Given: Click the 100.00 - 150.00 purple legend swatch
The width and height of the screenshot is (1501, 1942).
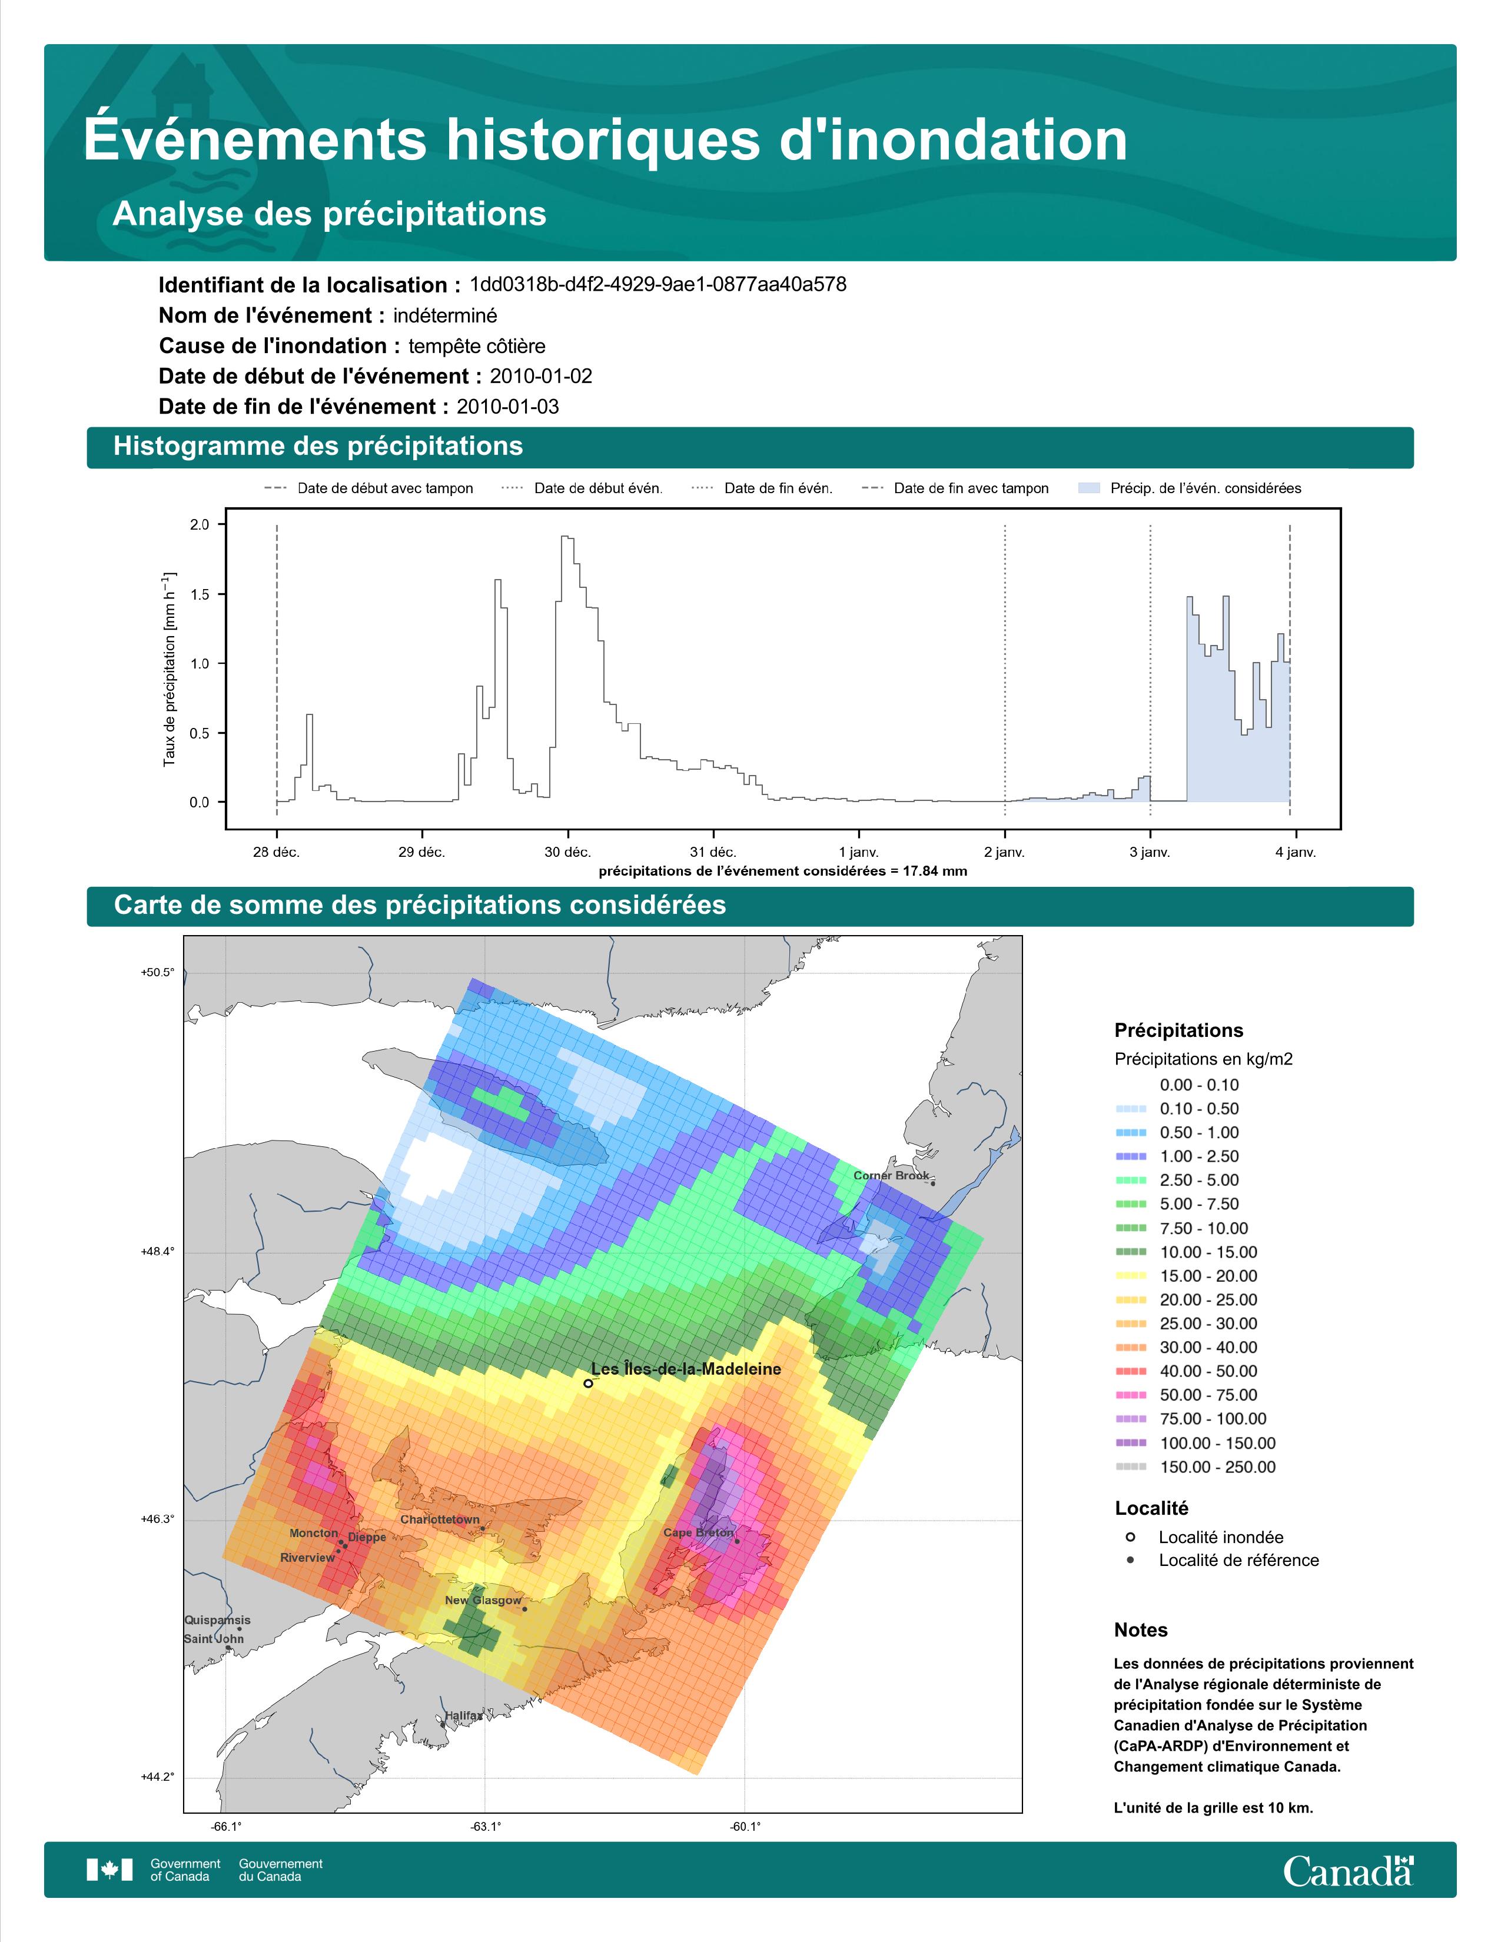Looking at the screenshot, I should pyautogui.click(x=1130, y=1443).
